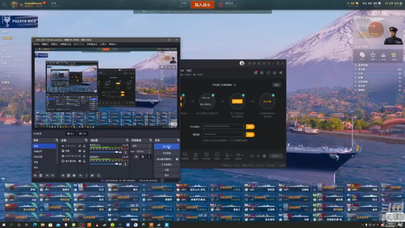This screenshot has width=405, height=228.
Task: Click highlighted blue stop streaming button in OBS
Action: point(167,146)
